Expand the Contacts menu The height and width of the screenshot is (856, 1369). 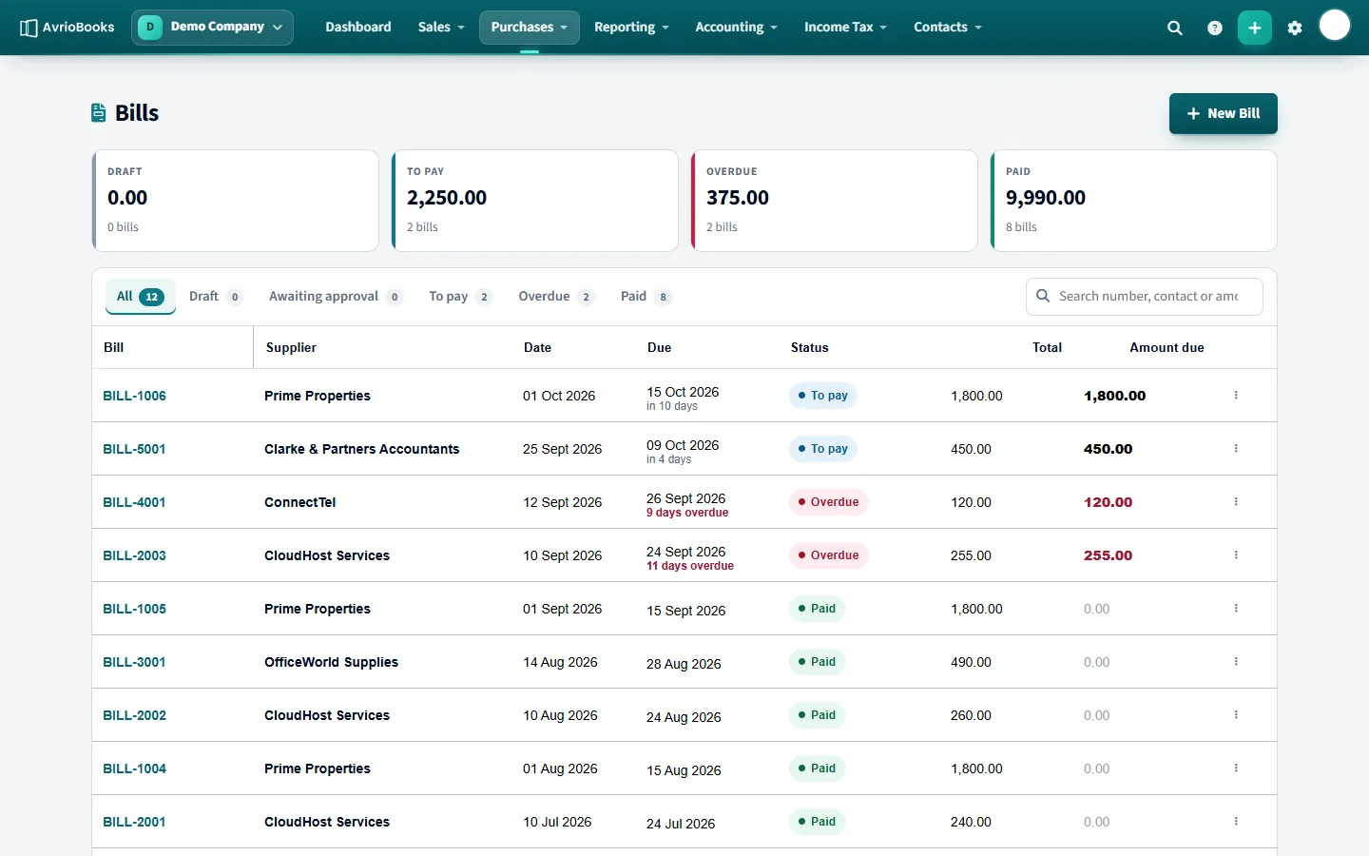(x=948, y=28)
